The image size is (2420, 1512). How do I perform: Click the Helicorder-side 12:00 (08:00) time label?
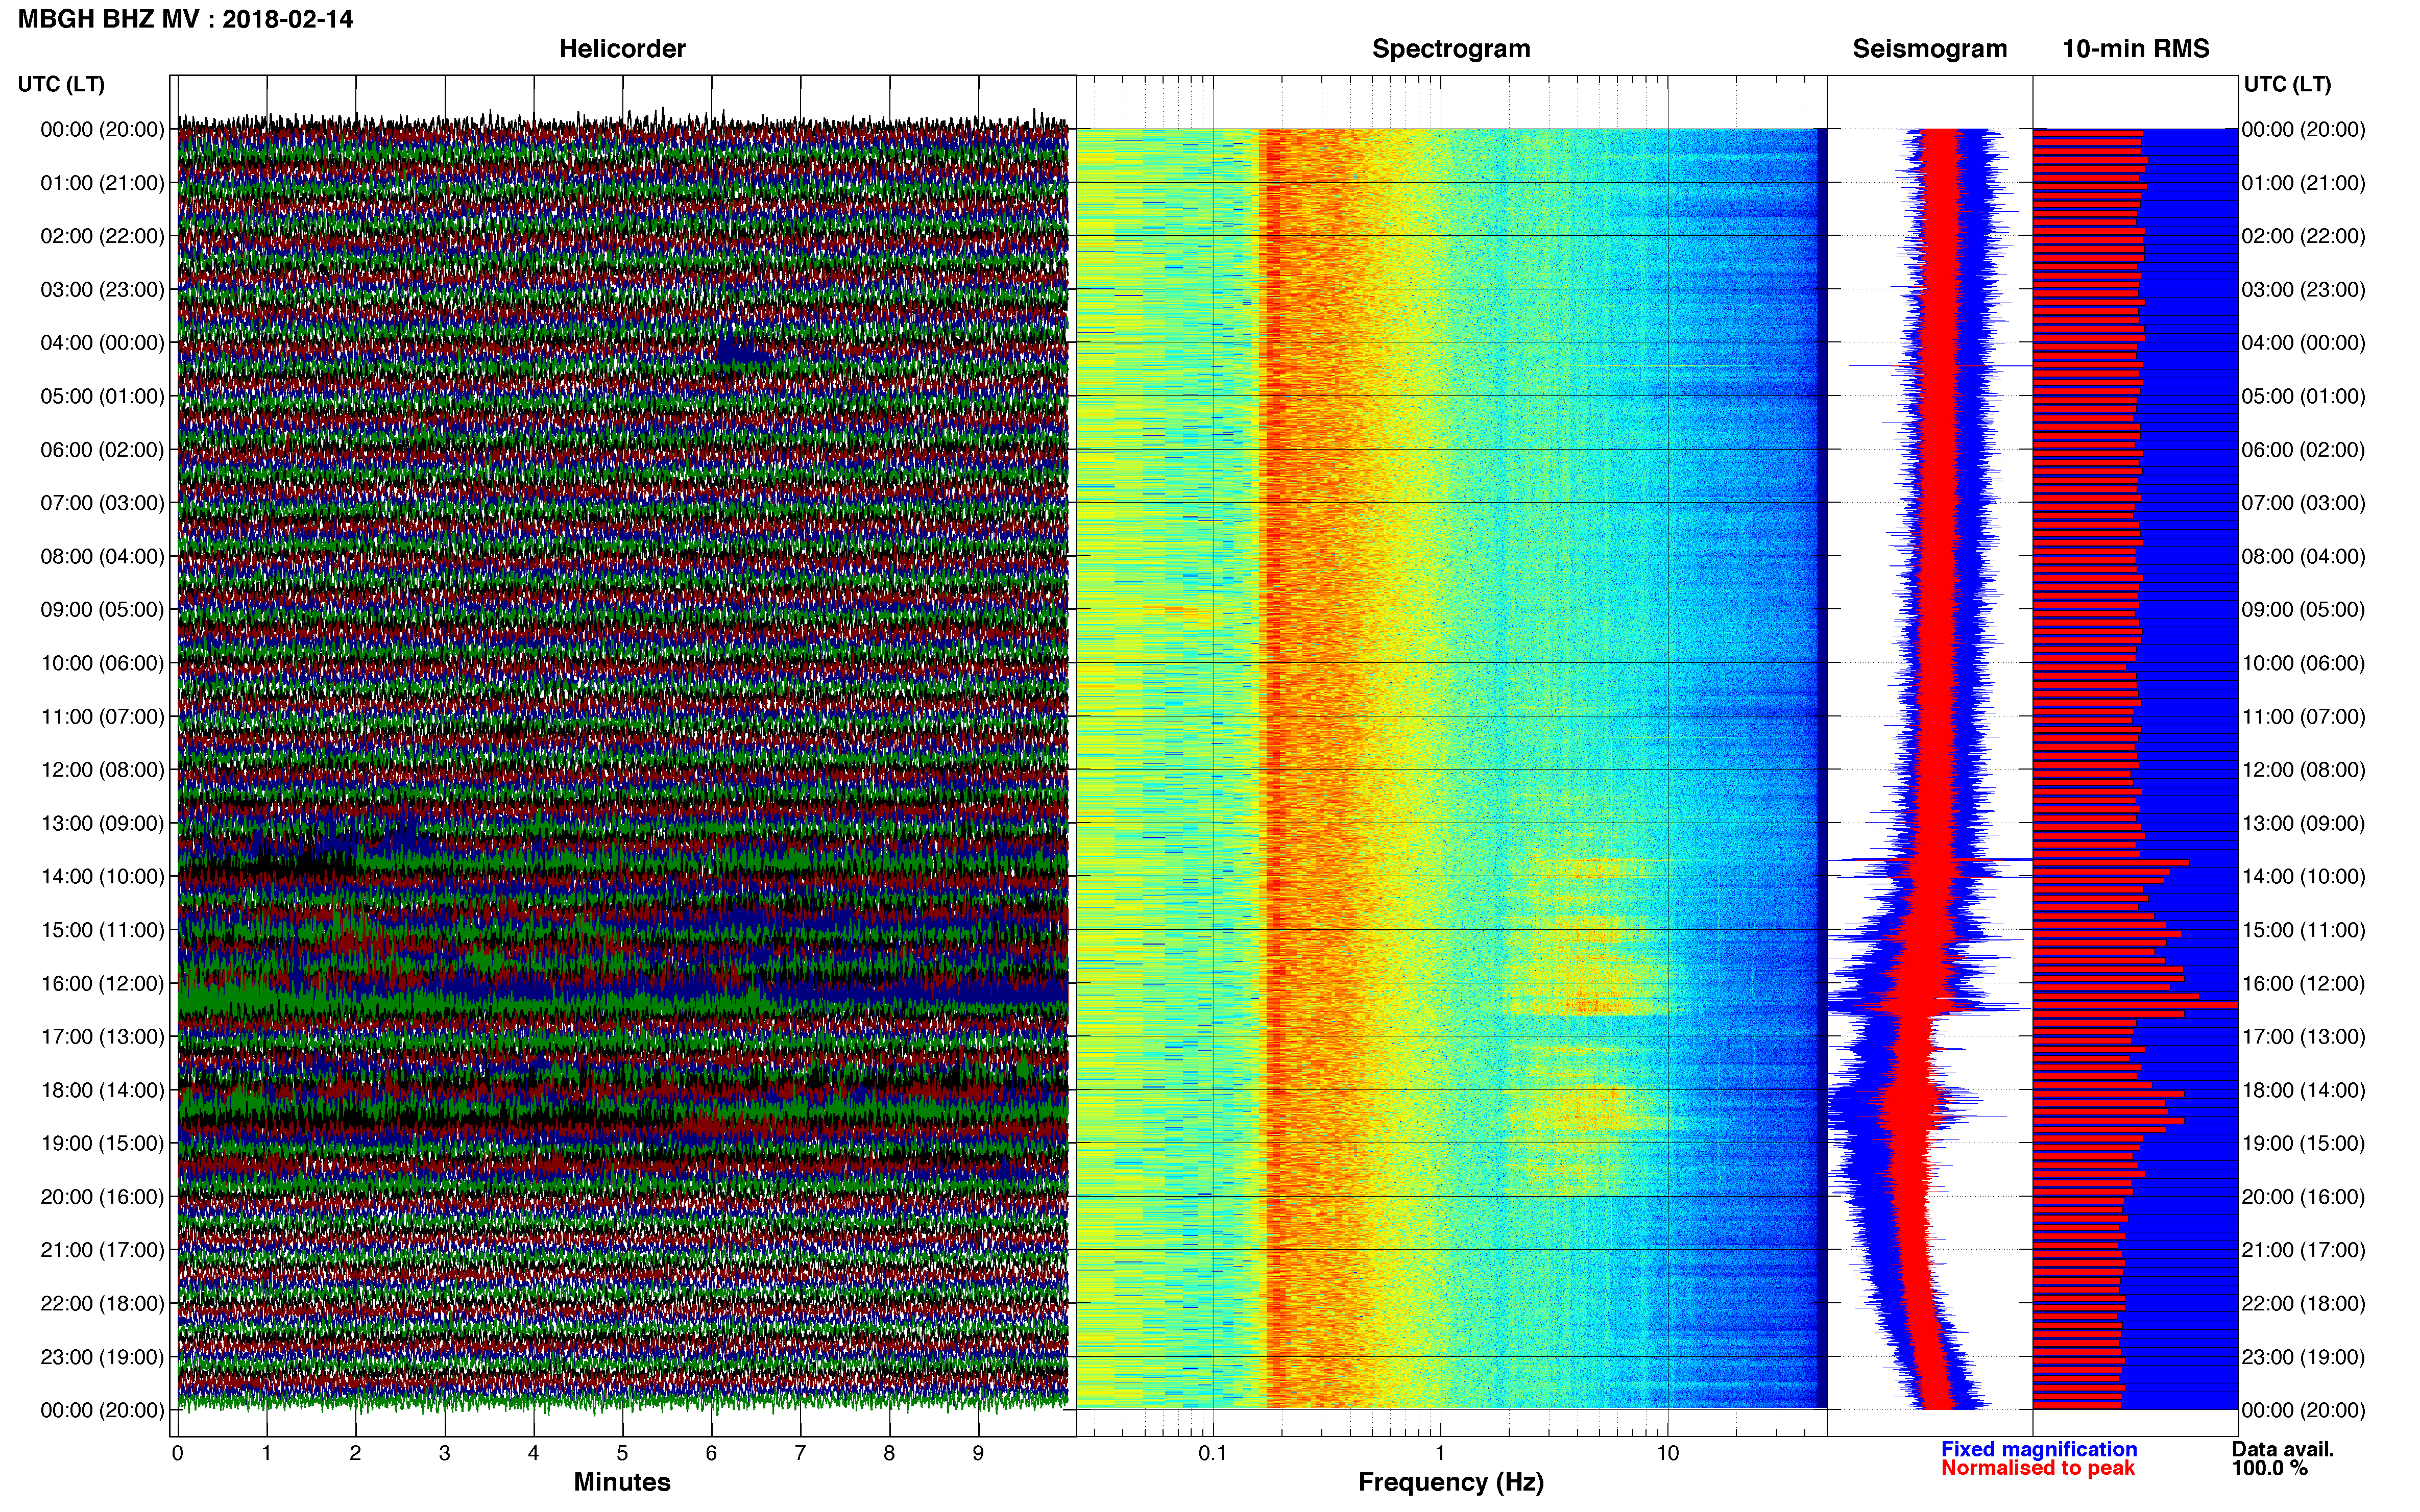pyautogui.click(x=102, y=770)
